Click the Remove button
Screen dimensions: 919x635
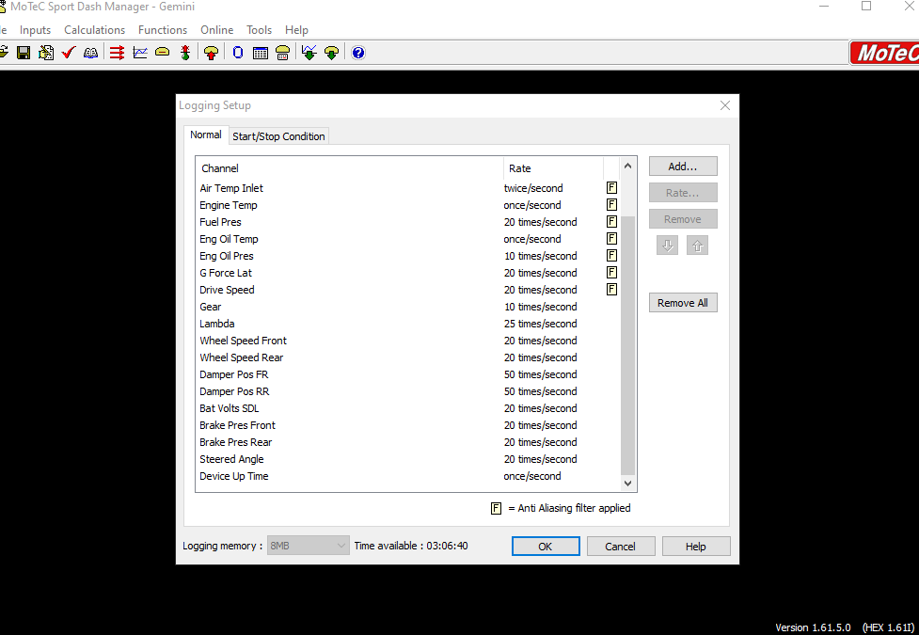(683, 219)
